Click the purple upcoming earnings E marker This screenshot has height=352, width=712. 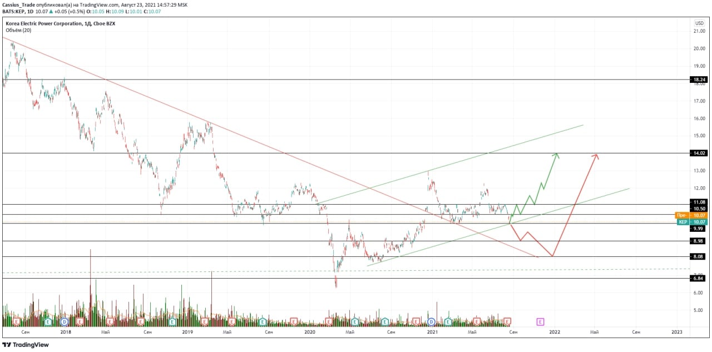pos(540,322)
